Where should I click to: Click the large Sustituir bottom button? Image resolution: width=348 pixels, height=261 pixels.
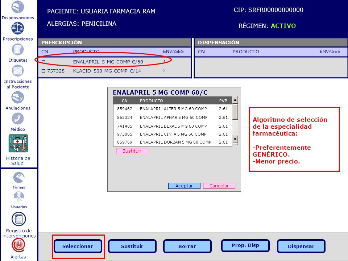tap(132, 246)
